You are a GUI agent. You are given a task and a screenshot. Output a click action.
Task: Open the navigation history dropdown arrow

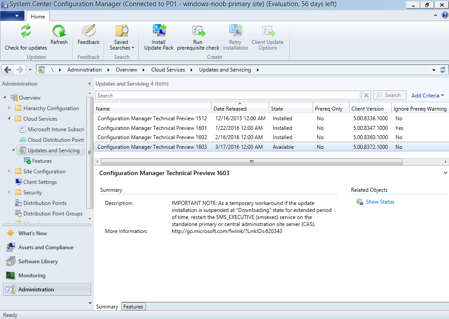point(30,70)
